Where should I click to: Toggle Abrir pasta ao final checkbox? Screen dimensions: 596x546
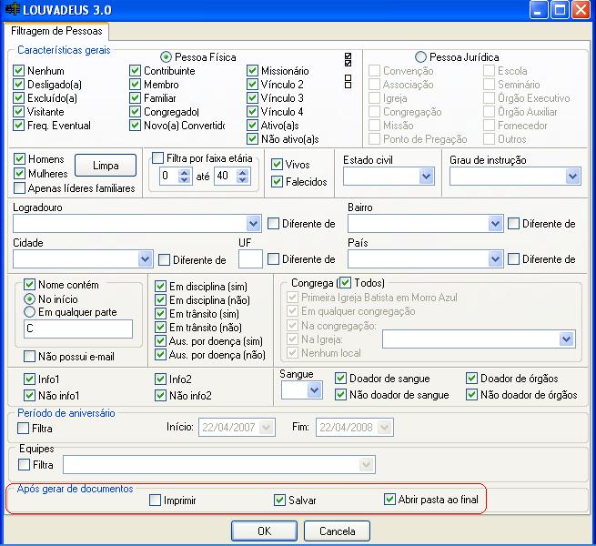(x=389, y=500)
